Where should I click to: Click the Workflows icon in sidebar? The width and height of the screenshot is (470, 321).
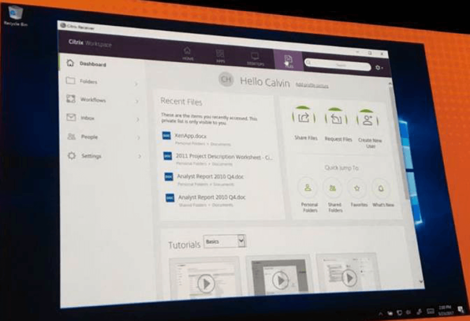pos(71,98)
